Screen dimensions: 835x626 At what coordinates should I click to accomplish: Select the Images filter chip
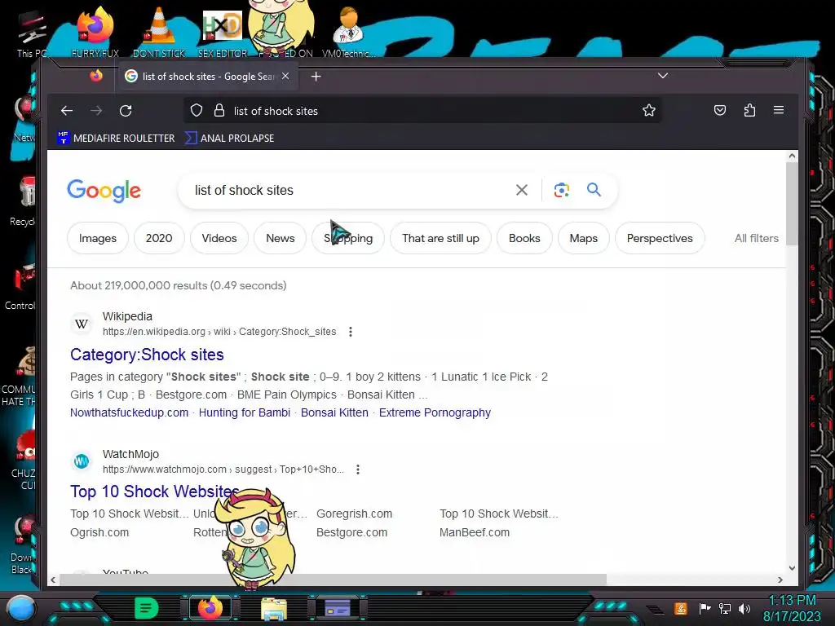click(98, 239)
